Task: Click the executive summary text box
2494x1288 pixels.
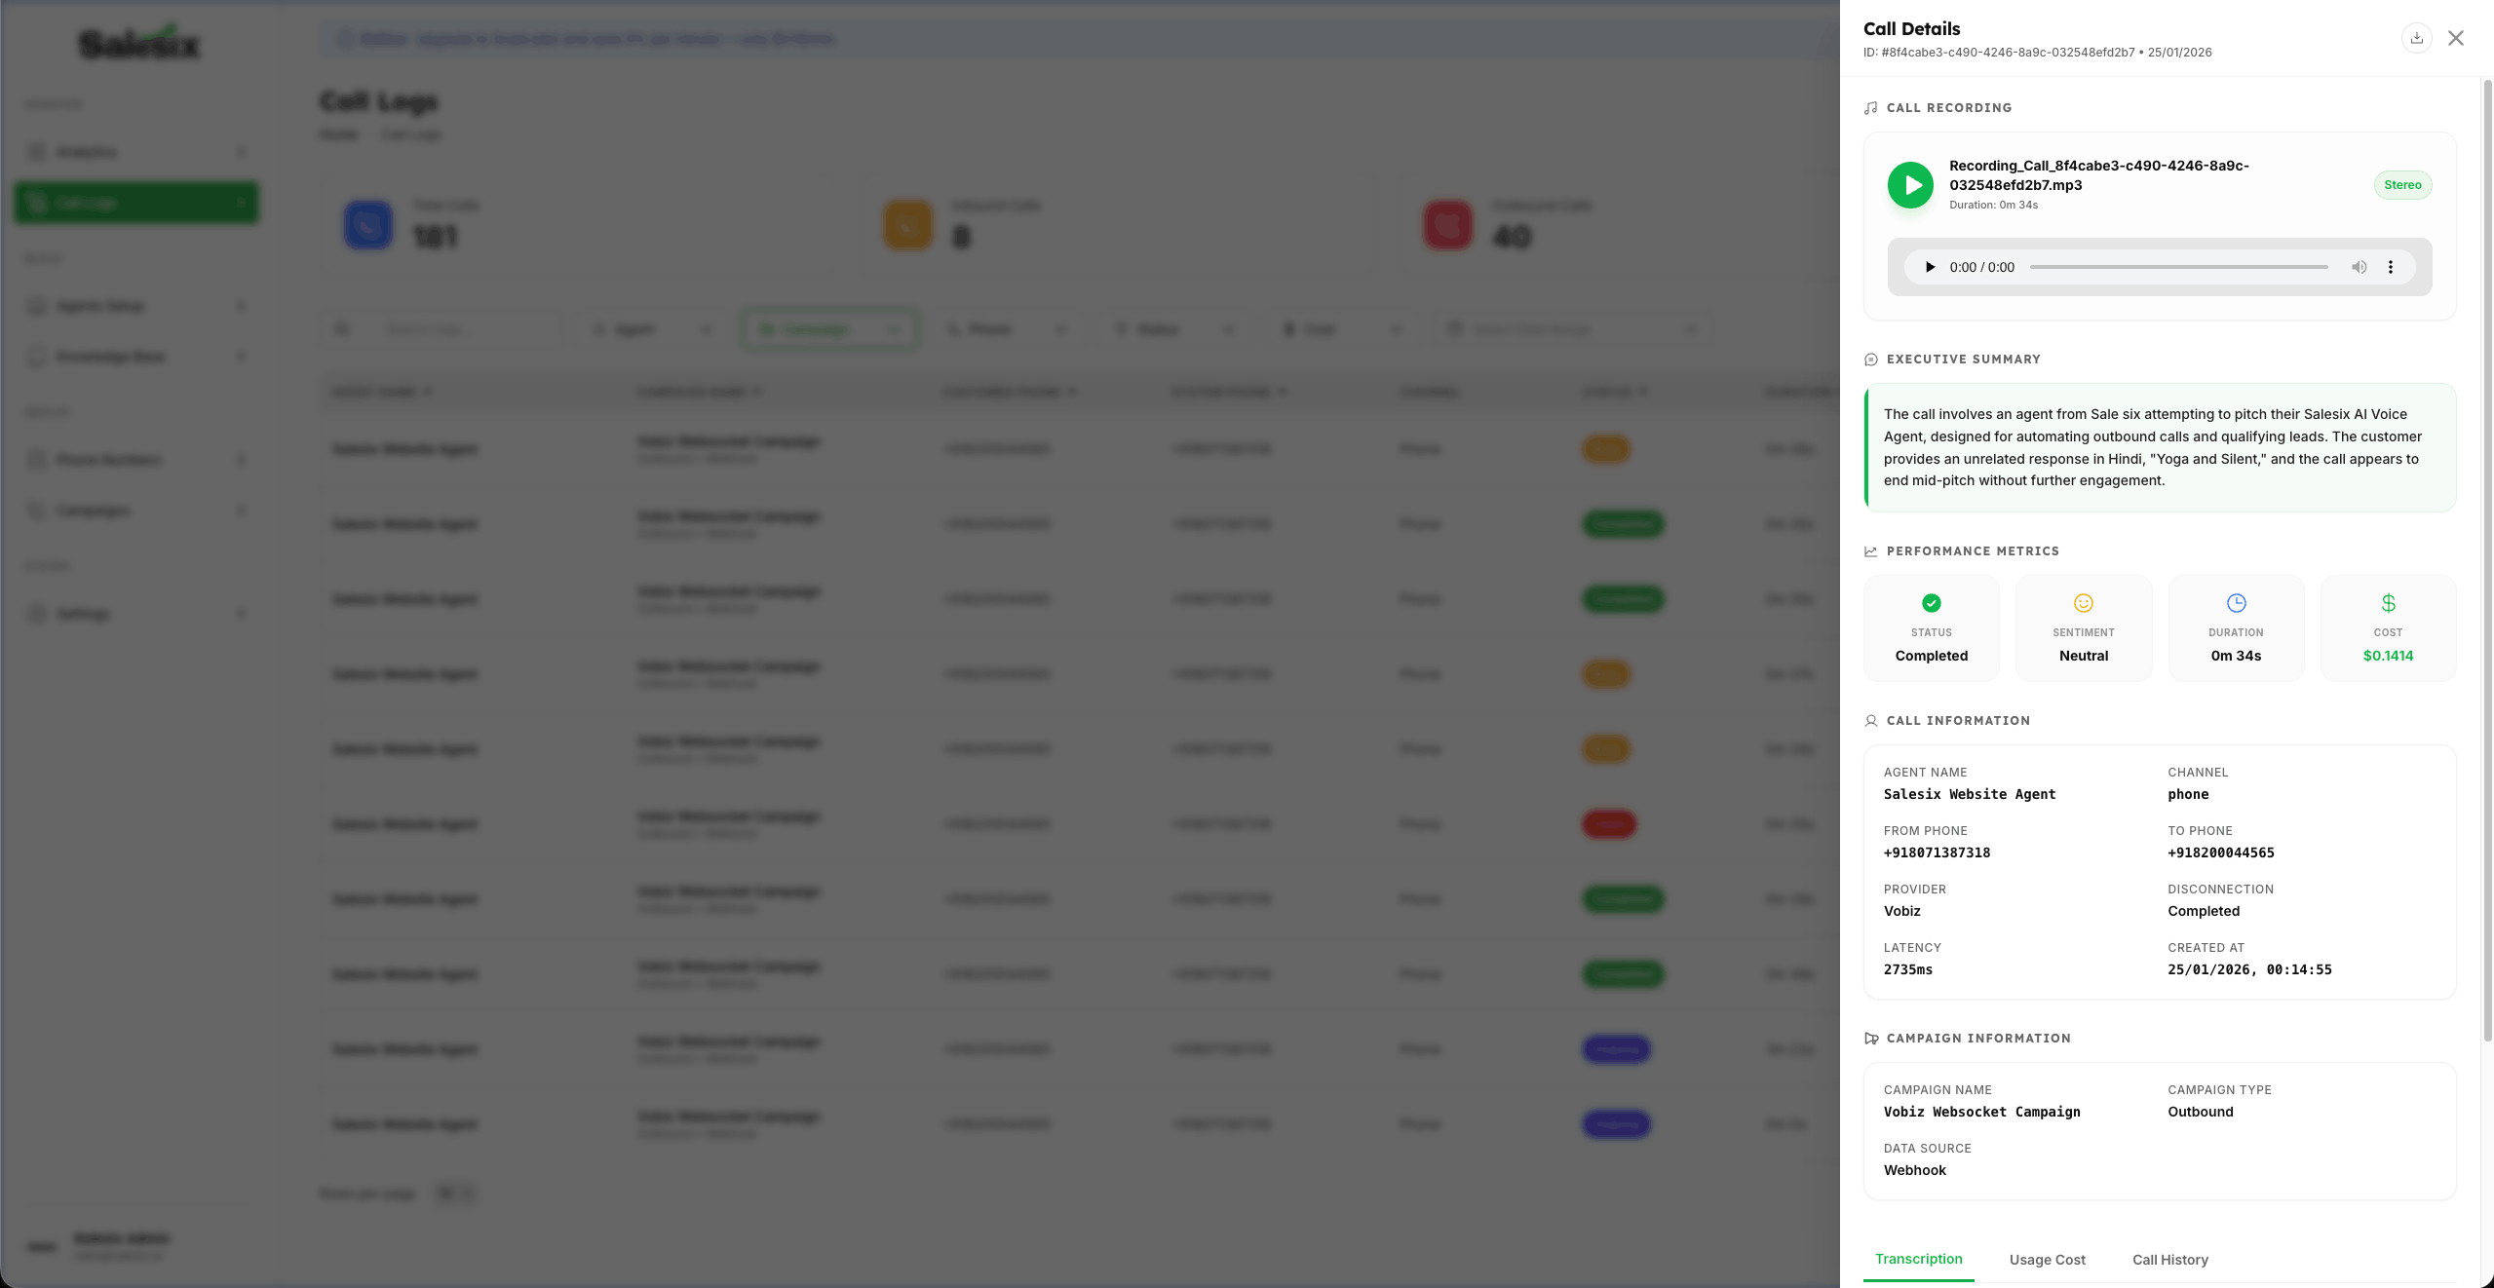Action: coord(2159,447)
